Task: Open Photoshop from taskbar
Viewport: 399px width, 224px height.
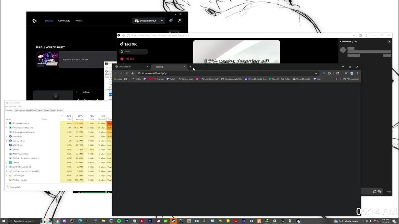Action: (127, 221)
